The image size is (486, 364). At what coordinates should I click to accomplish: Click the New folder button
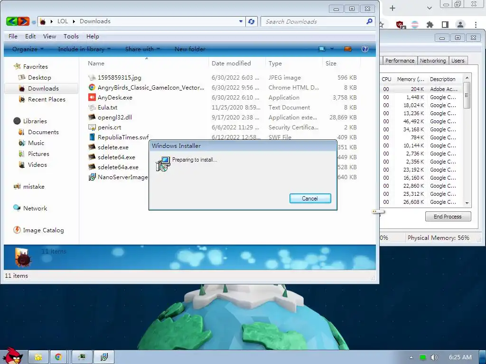pyautogui.click(x=190, y=49)
